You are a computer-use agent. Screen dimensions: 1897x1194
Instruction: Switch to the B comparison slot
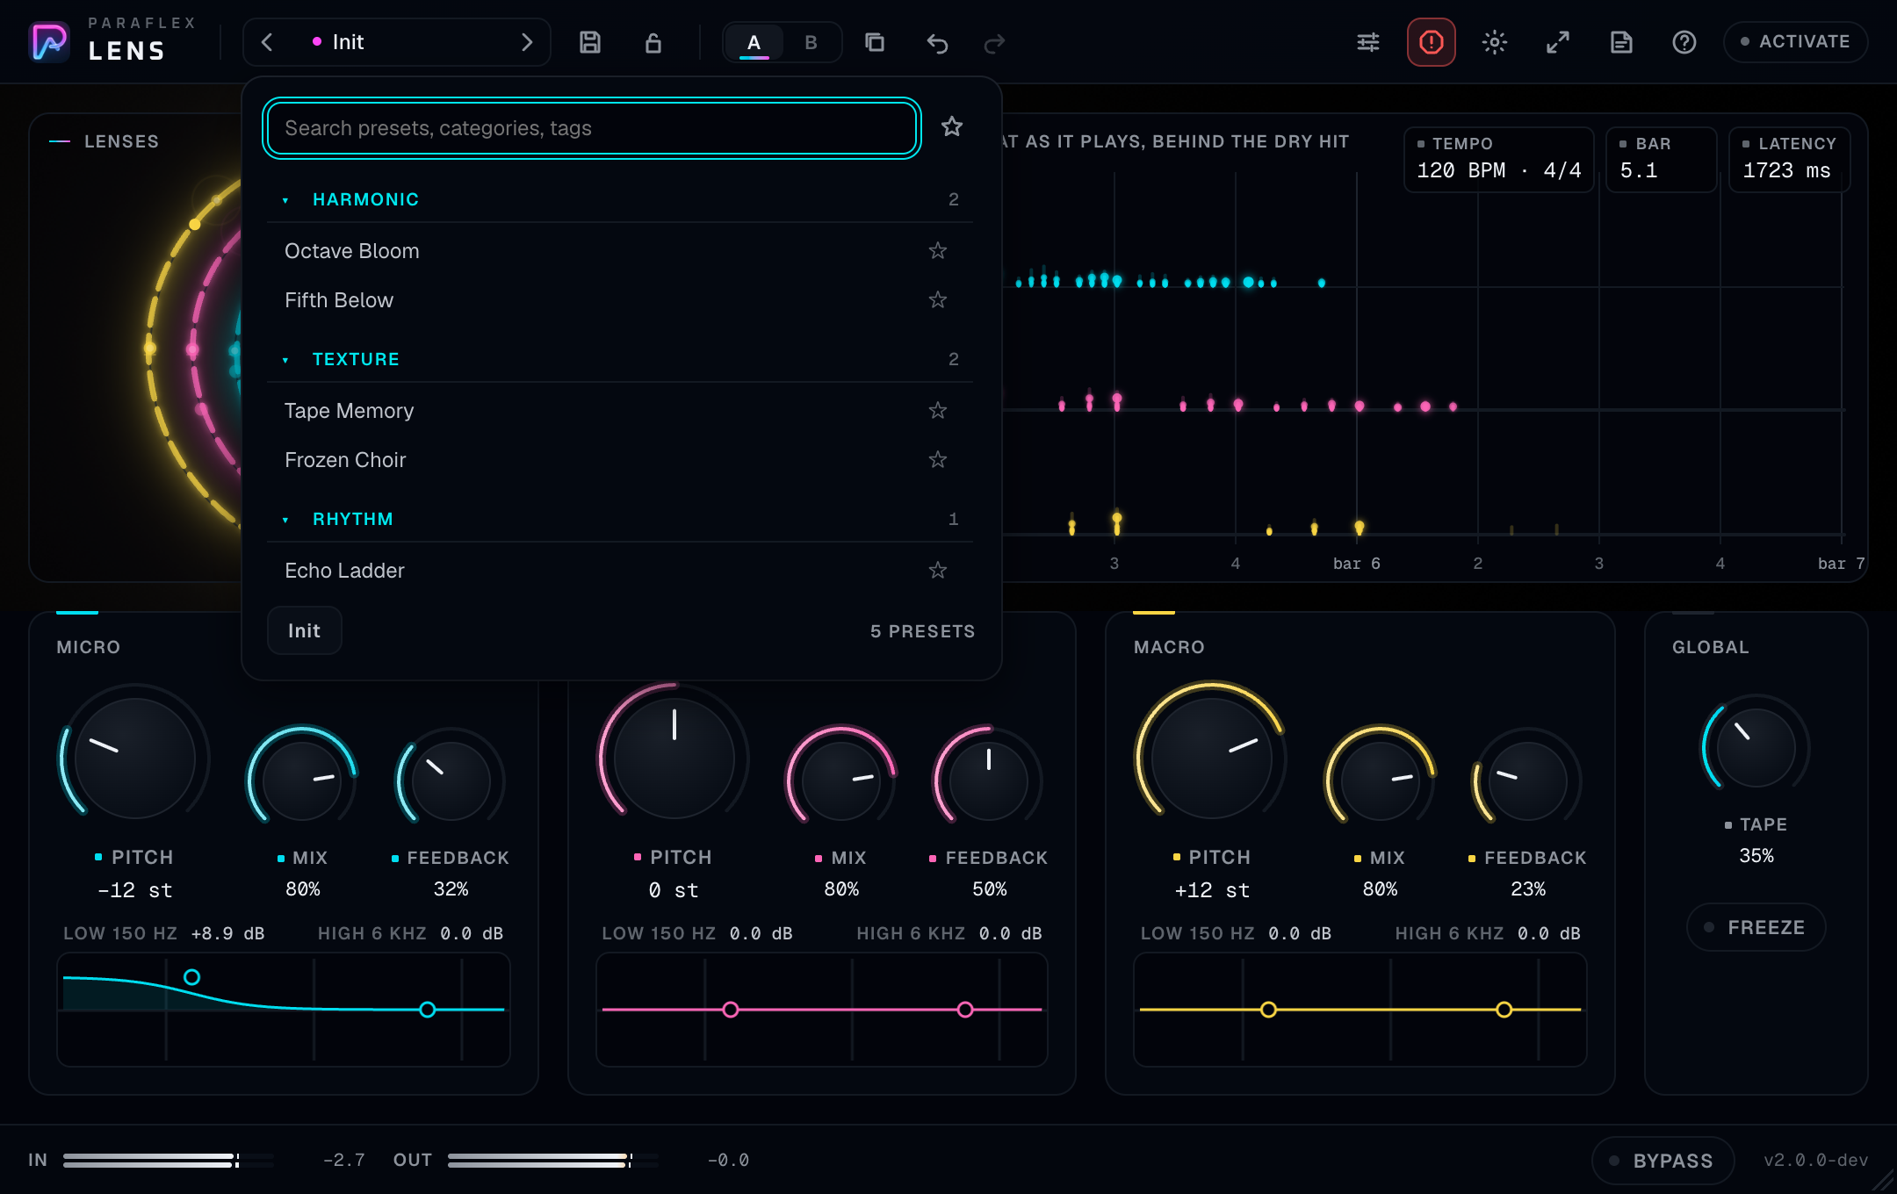pos(811,42)
